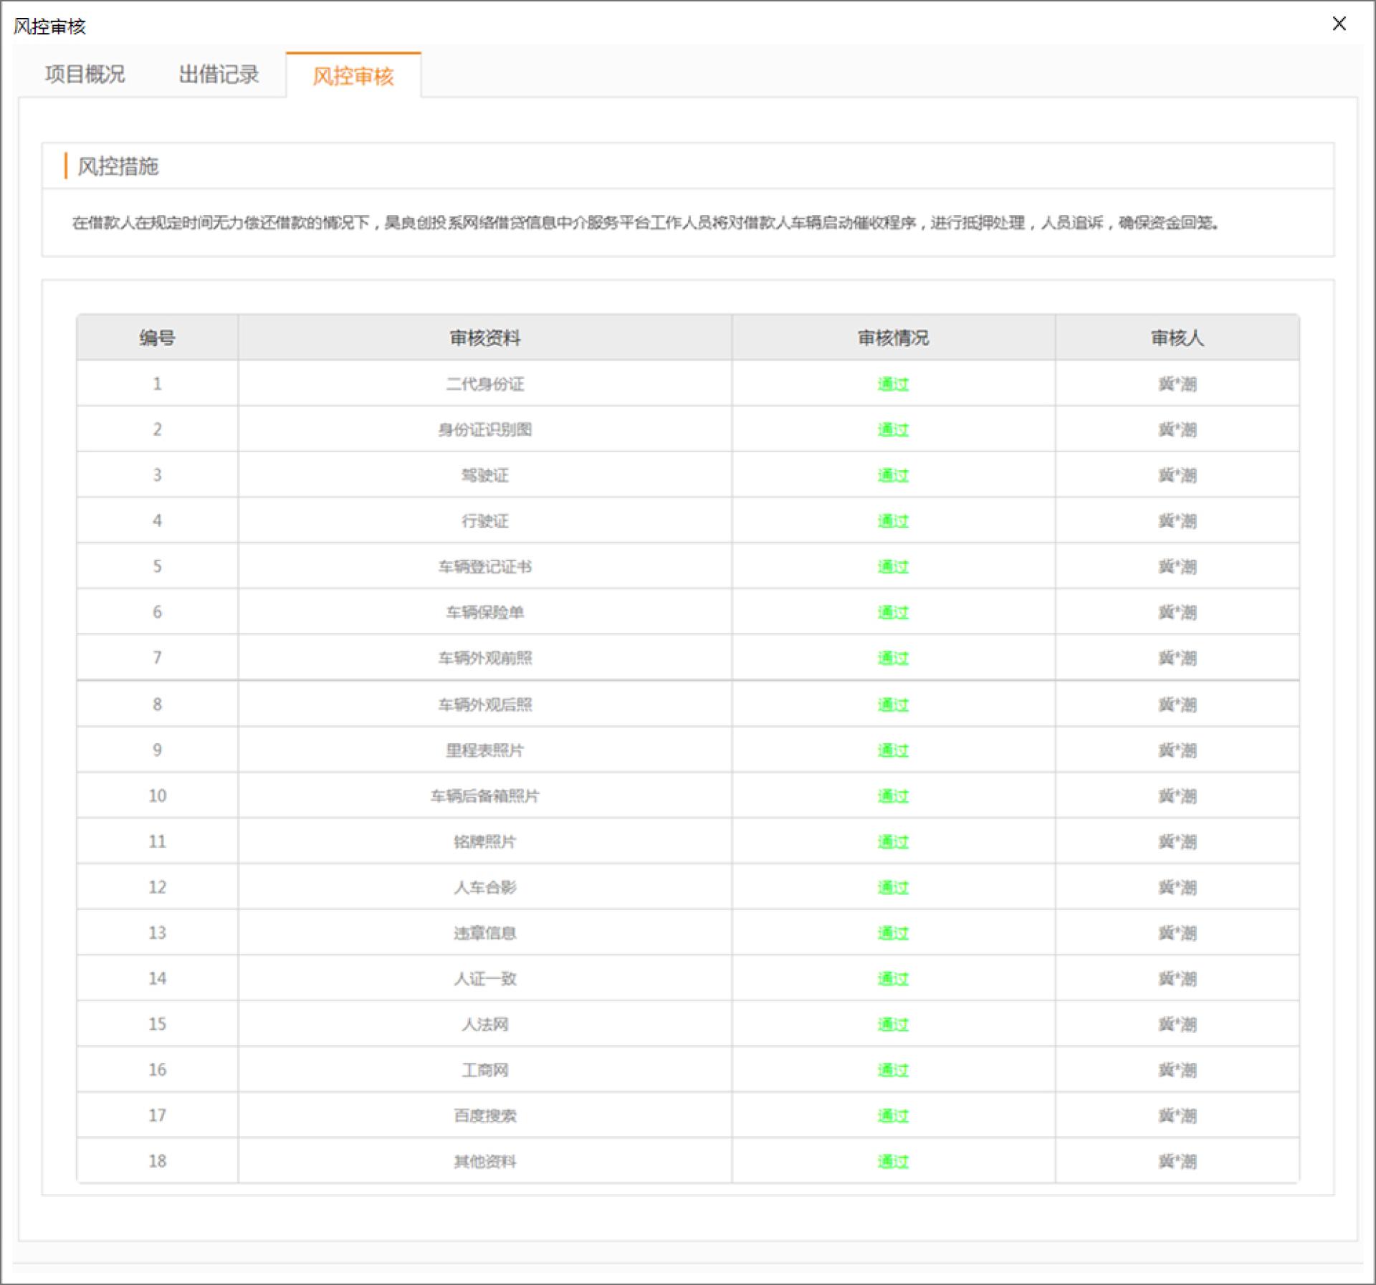Click 通过 status for 人车合影 row

[x=892, y=887]
